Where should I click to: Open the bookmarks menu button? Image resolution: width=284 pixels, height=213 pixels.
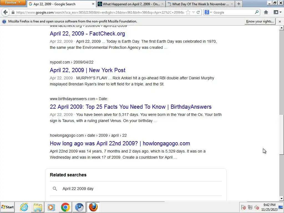277,12
